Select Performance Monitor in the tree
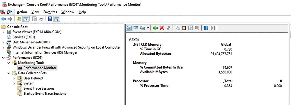The width and height of the screenshot is (291, 105). click(40, 68)
